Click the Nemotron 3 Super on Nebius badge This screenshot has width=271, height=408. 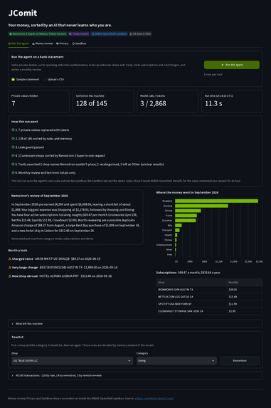click(x=38, y=34)
